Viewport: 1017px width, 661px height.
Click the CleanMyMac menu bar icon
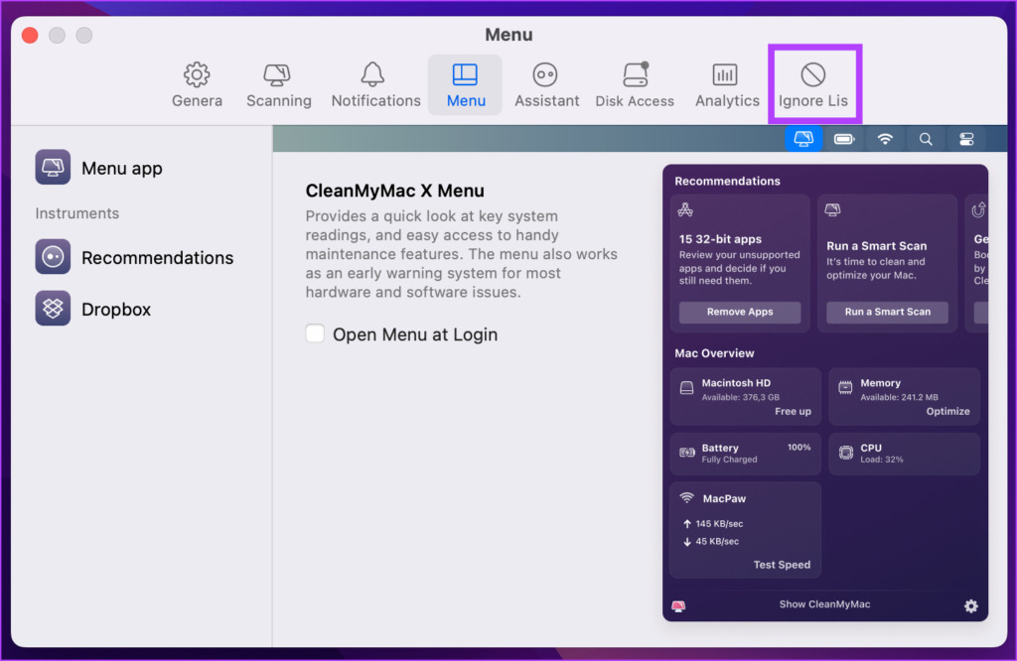(x=803, y=139)
